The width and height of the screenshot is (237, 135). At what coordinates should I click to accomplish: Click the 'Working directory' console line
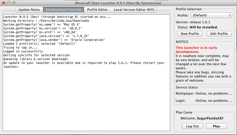46,21
